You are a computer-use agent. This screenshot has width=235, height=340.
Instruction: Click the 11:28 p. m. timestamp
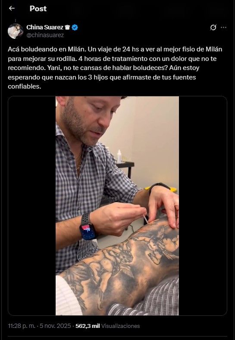pos(22,326)
